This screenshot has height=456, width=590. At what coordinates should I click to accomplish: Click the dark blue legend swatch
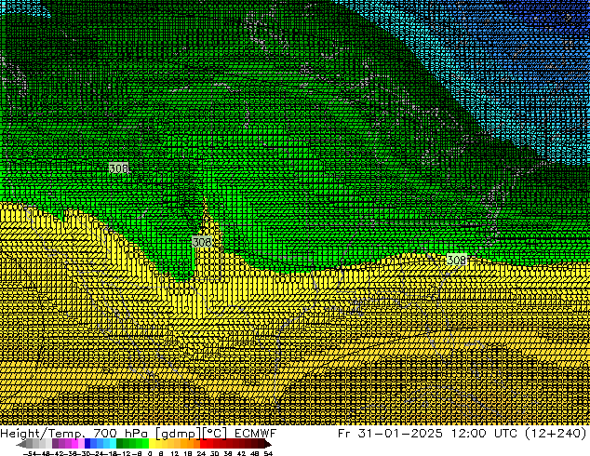87,444
